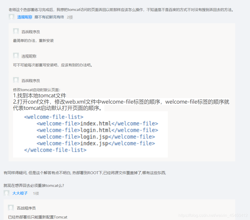The width and height of the screenshot is (250, 220).
Task: Click the avatar next to first 百战程序员 reply
Action: tap(16, 31)
